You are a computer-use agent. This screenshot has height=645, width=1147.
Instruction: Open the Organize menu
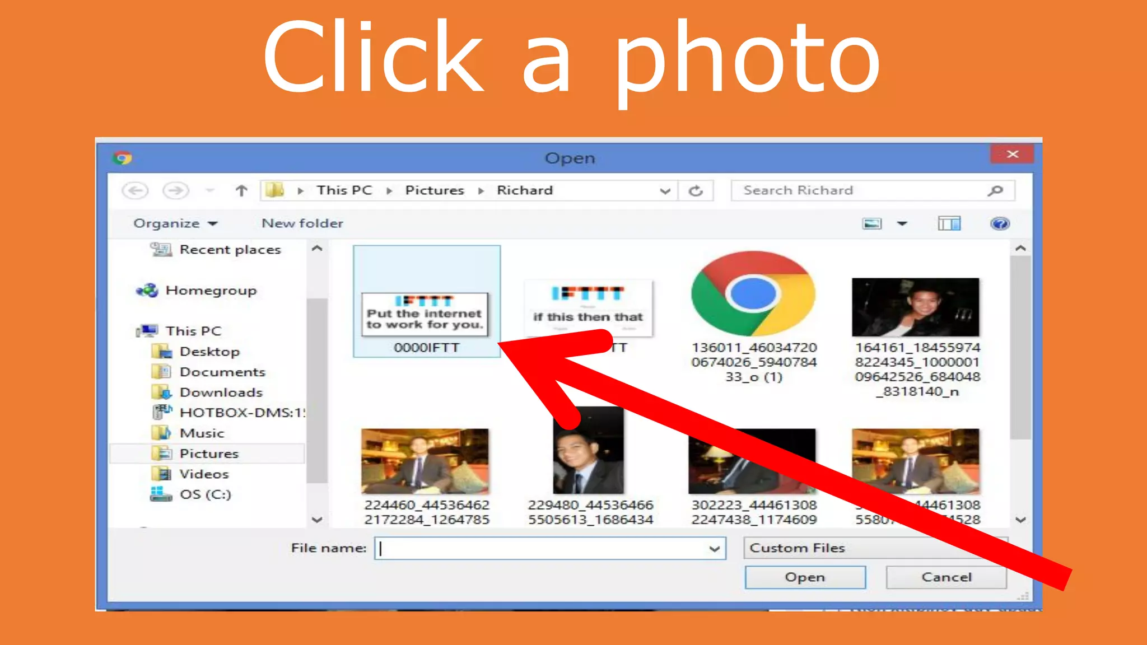coord(175,223)
